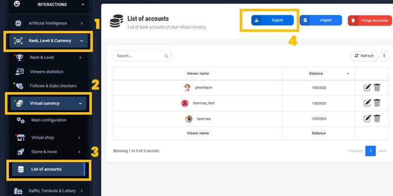Click the trash icon in pewdiepie row
Viewport: 393px width, 196px height.
[x=377, y=88]
